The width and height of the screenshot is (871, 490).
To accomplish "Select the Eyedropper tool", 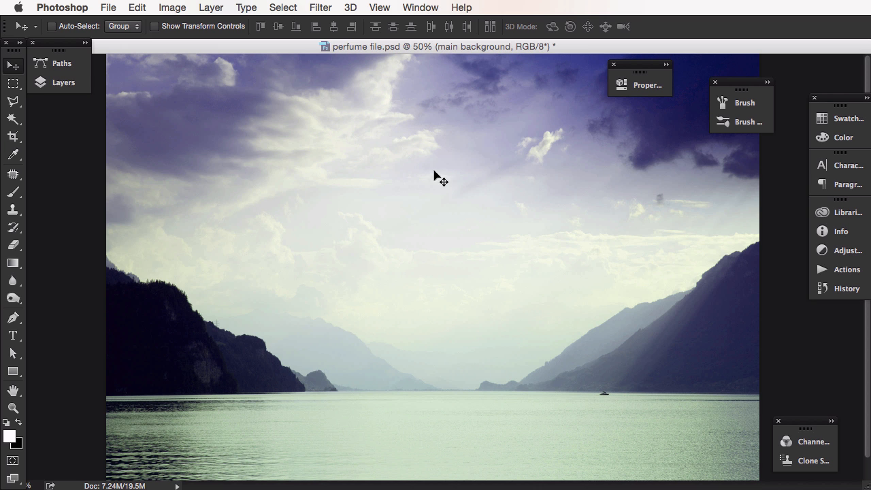I will point(13,155).
